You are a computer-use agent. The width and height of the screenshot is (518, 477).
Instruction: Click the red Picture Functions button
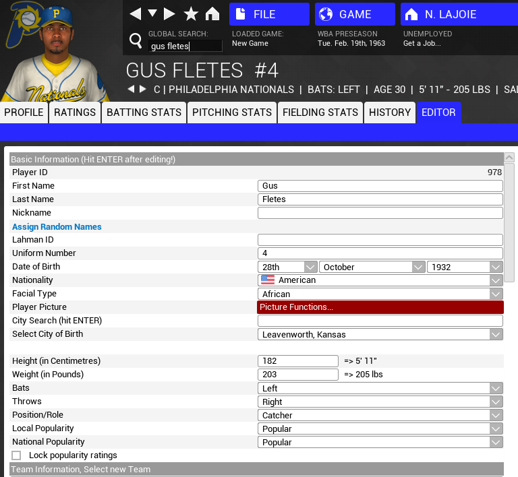click(380, 307)
